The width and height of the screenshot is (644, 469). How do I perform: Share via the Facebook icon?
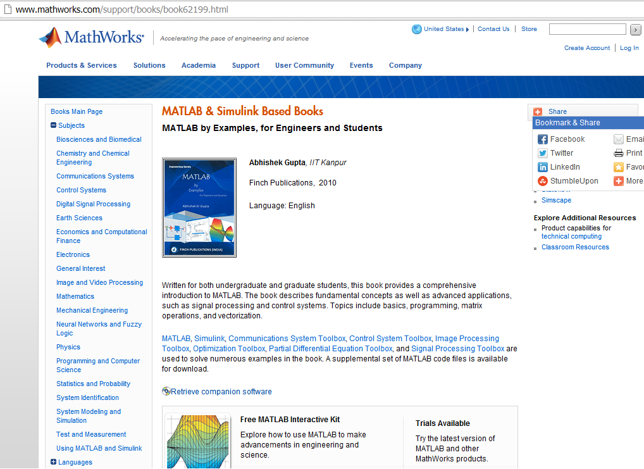point(543,139)
